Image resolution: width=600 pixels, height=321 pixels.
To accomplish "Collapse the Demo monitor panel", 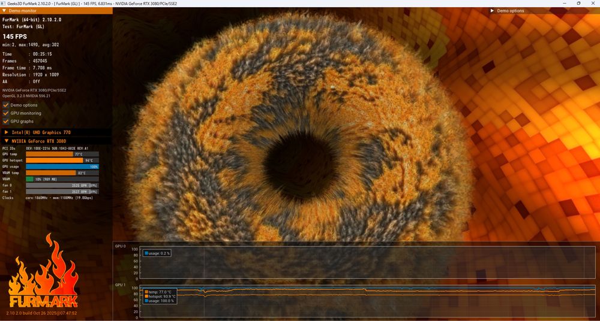I will [4, 11].
